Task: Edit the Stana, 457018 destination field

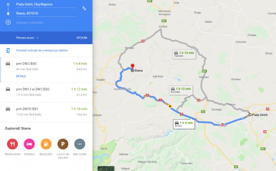Action: coord(46,13)
